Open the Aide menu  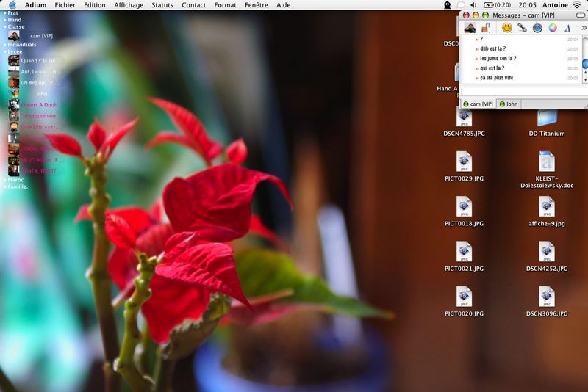click(284, 5)
